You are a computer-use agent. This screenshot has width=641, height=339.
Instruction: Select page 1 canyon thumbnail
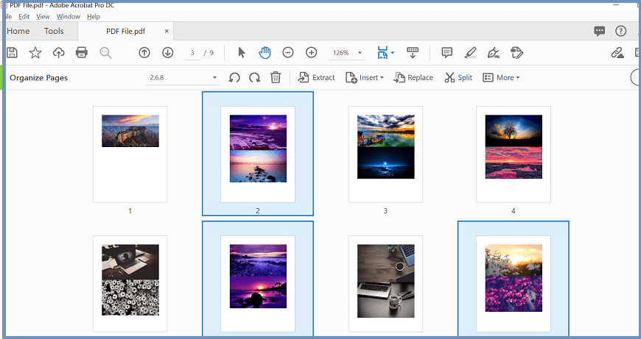tap(130, 154)
